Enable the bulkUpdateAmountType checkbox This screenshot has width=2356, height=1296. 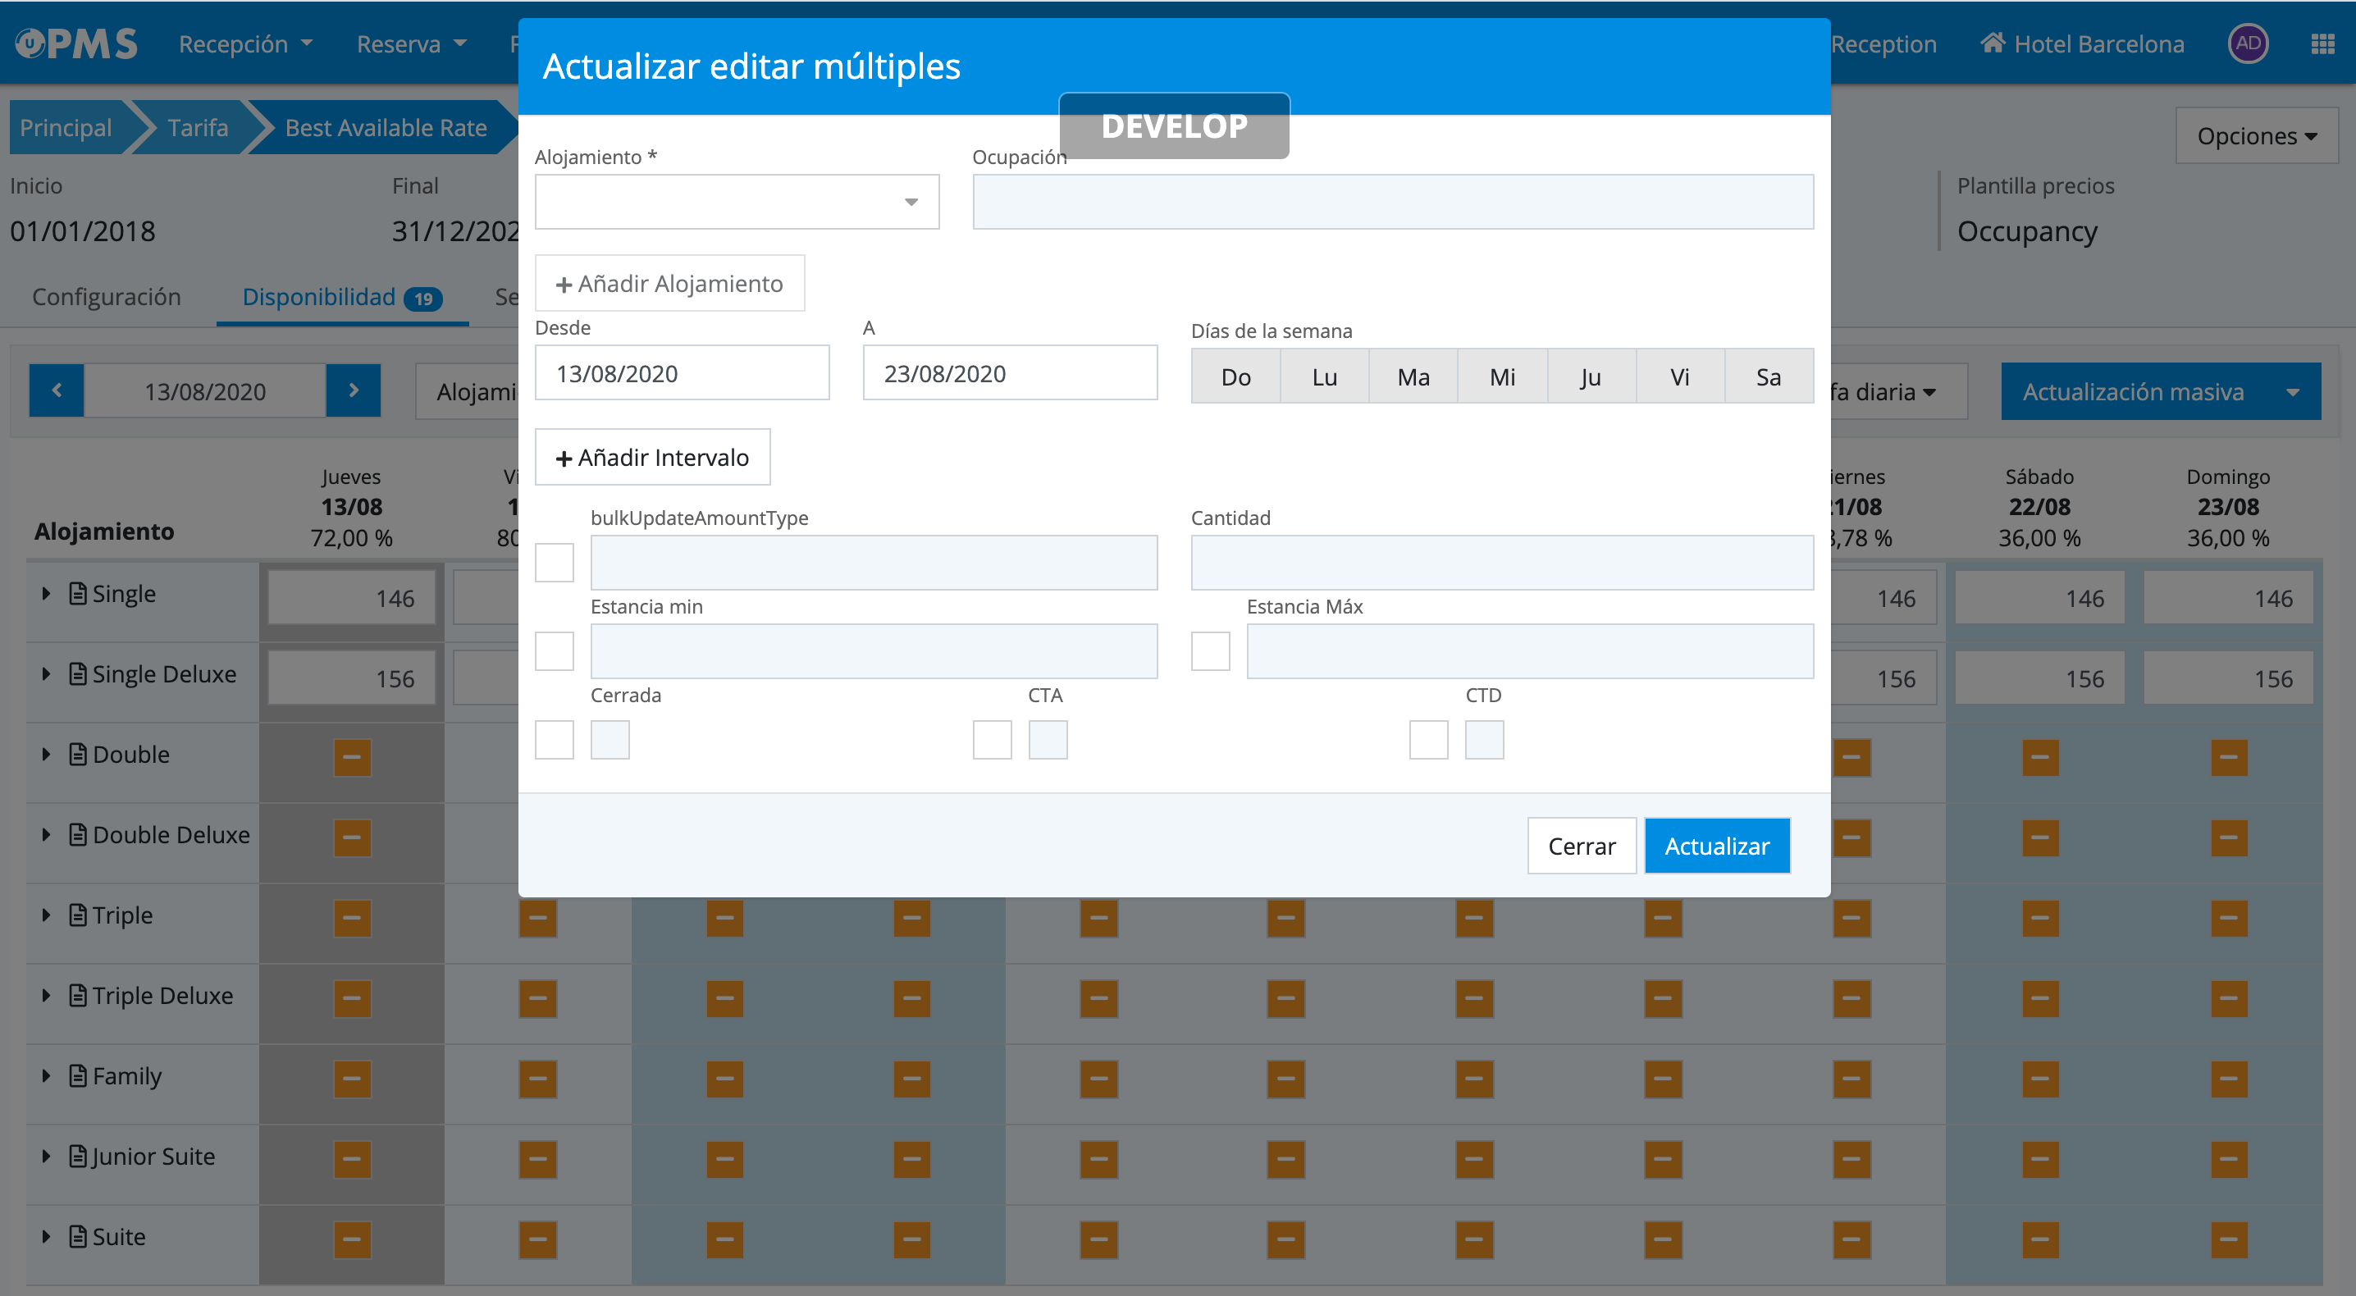click(x=555, y=563)
